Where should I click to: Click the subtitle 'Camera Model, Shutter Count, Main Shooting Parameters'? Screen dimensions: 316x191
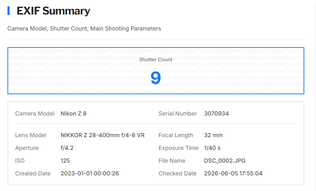pos(84,29)
